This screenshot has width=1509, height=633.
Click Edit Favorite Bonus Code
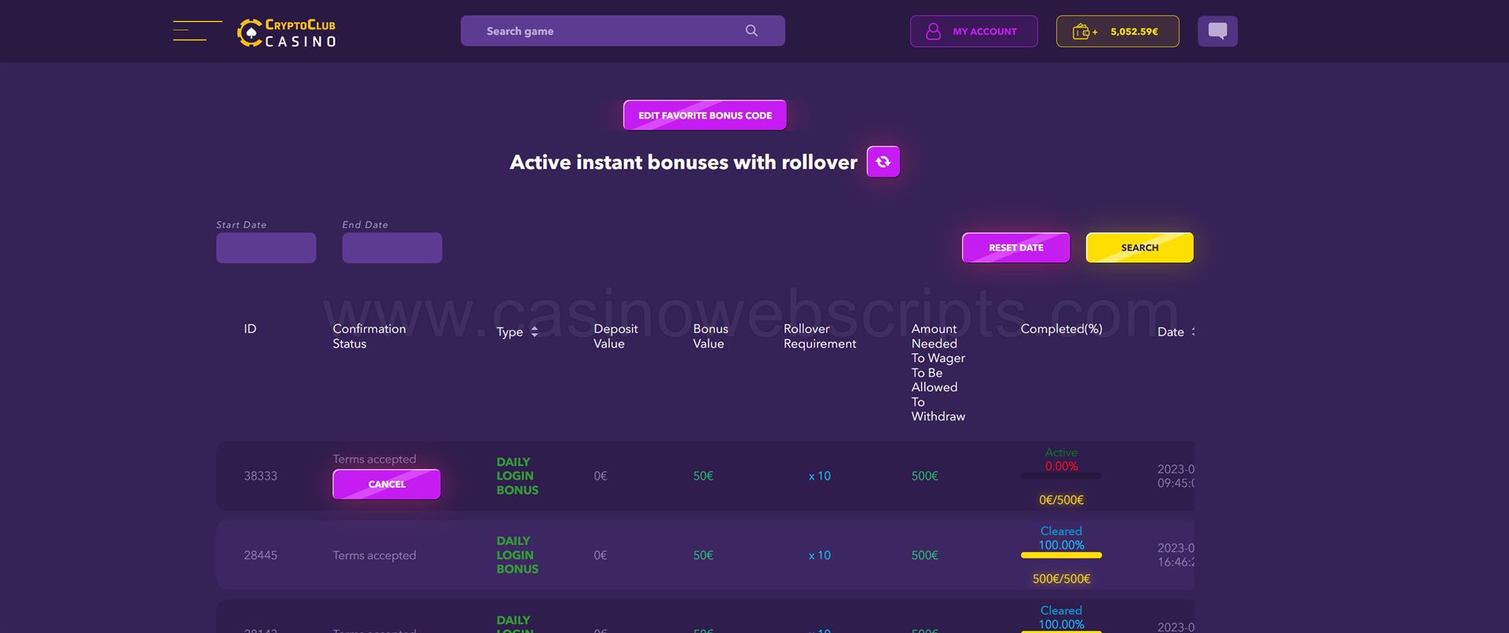click(705, 115)
